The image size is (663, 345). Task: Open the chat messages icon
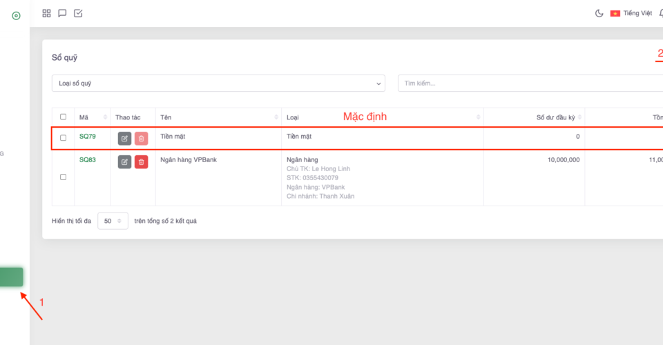point(62,13)
